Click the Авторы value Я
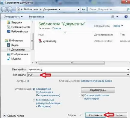 click(x=28, y=81)
